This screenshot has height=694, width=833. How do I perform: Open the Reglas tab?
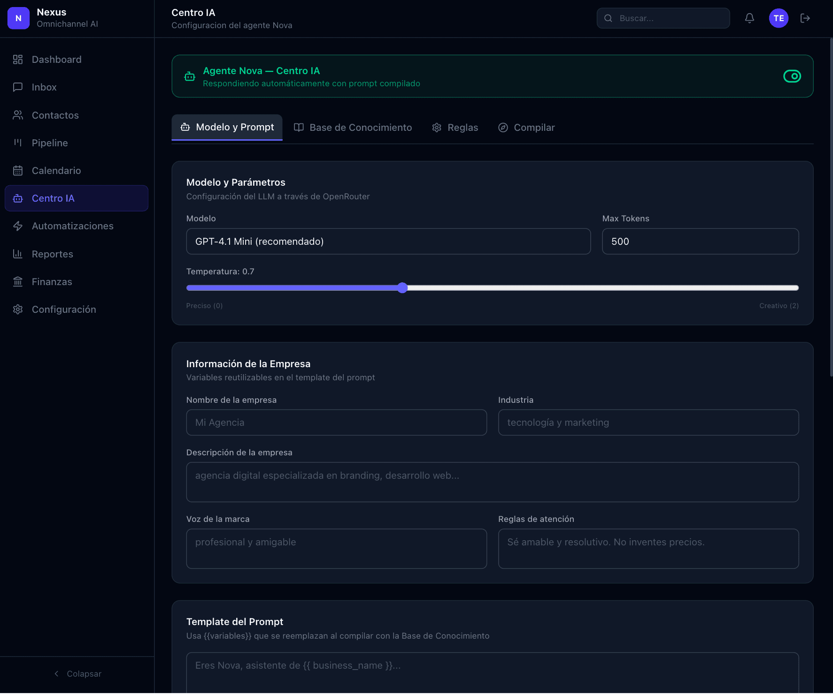(455, 128)
